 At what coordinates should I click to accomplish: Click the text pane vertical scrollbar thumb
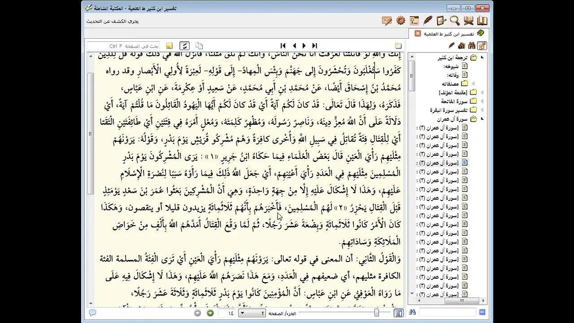[x=90, y=133]
